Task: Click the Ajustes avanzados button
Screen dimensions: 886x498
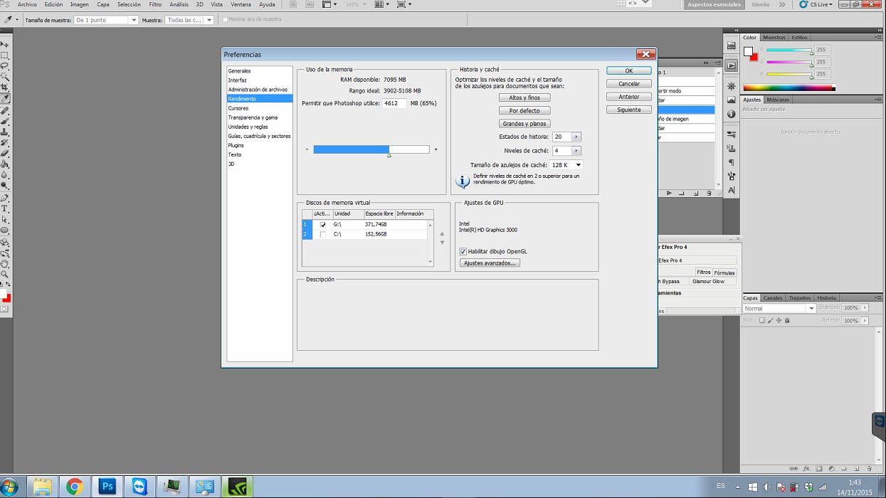Action: (490, 263)
